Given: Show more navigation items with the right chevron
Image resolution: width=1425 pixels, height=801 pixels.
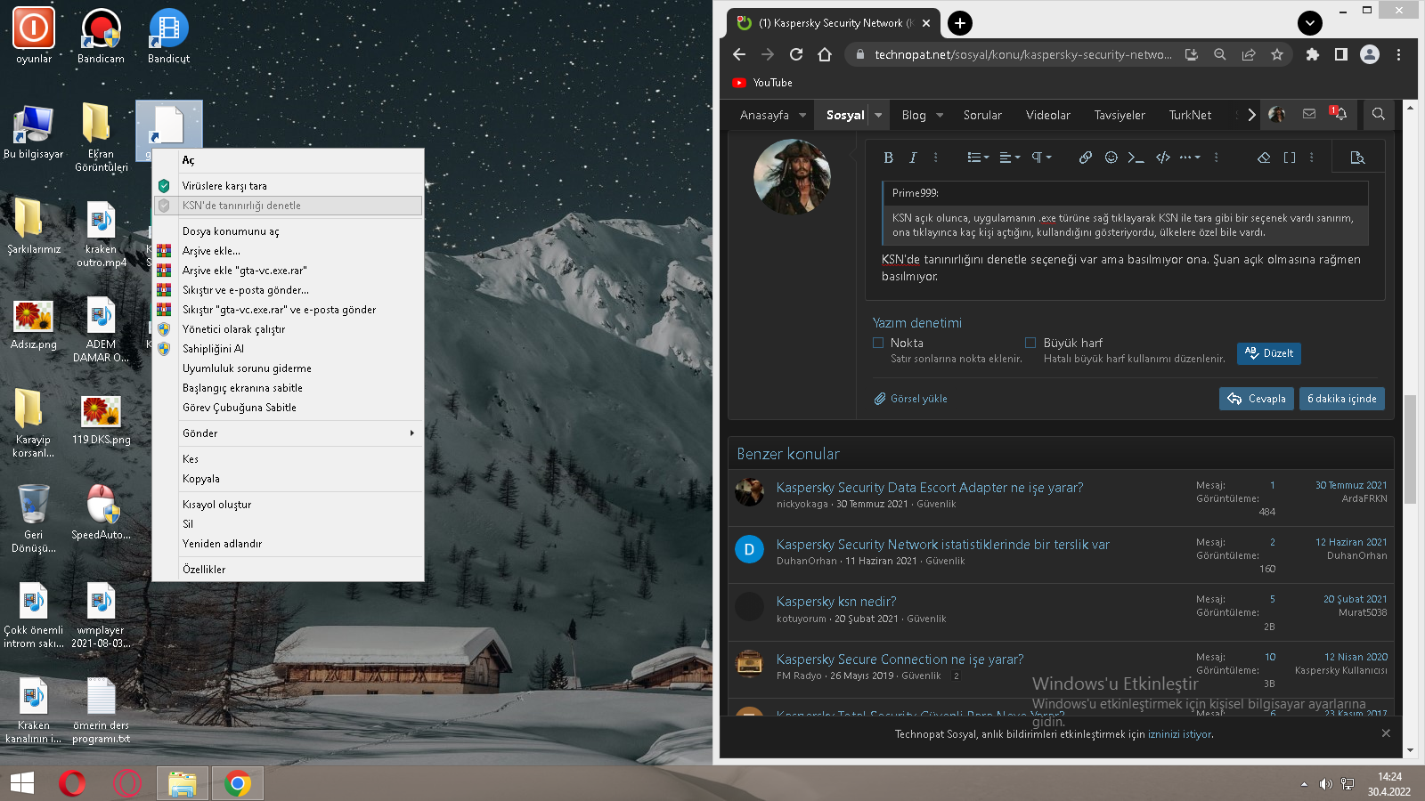Looking at the screenshot, I should tap(1251, 115).
